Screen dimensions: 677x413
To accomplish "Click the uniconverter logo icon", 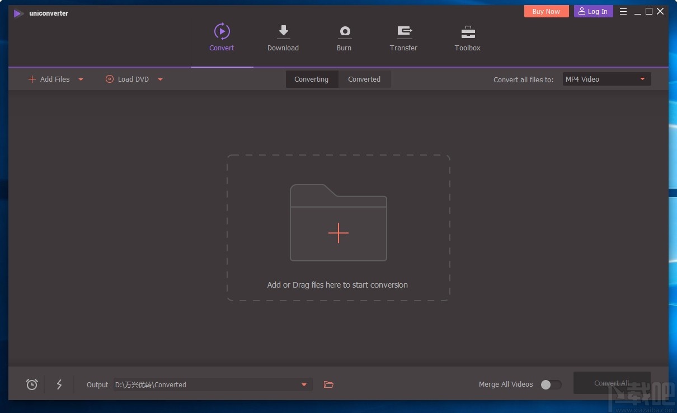I will pos(18,13).
